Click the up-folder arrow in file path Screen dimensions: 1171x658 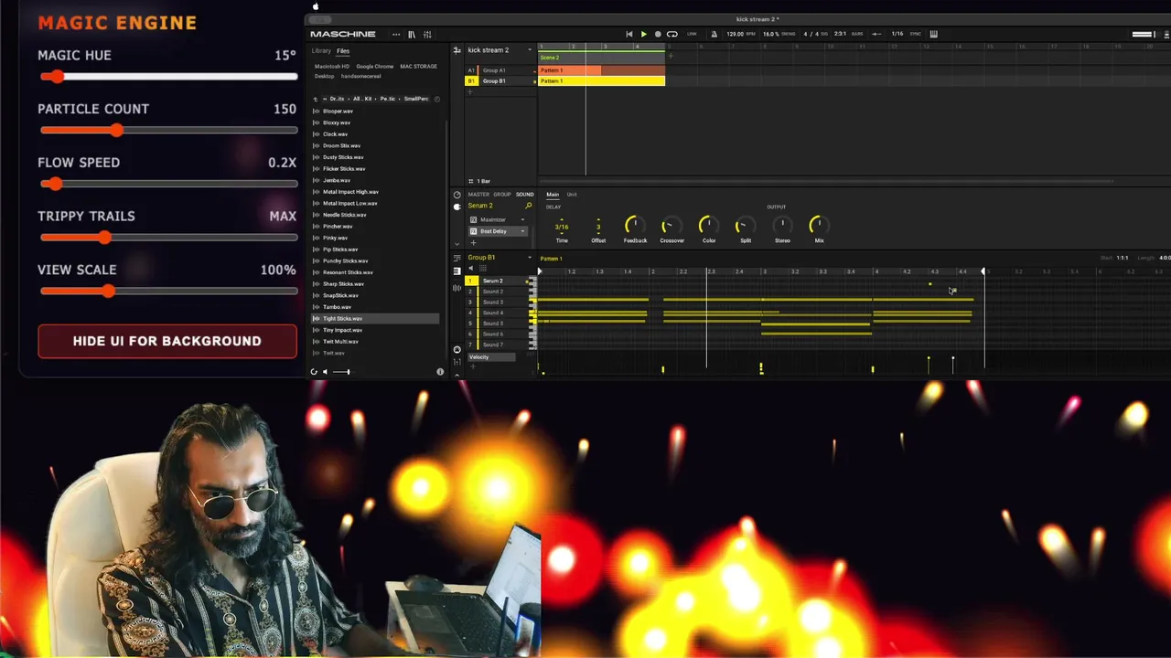point(316,99)
